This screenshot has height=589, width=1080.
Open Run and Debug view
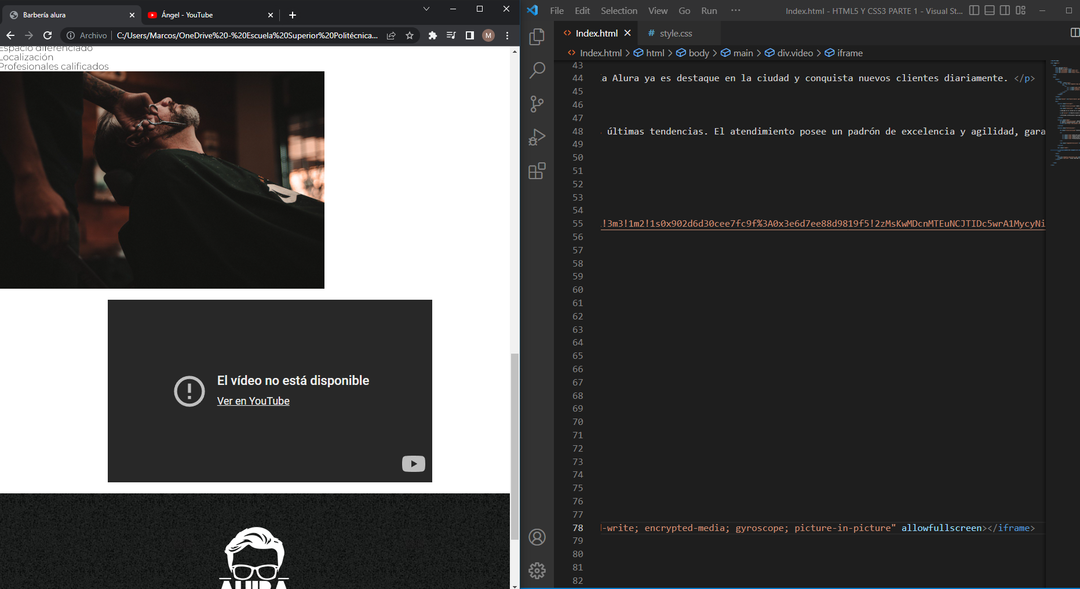click(537, 137)
